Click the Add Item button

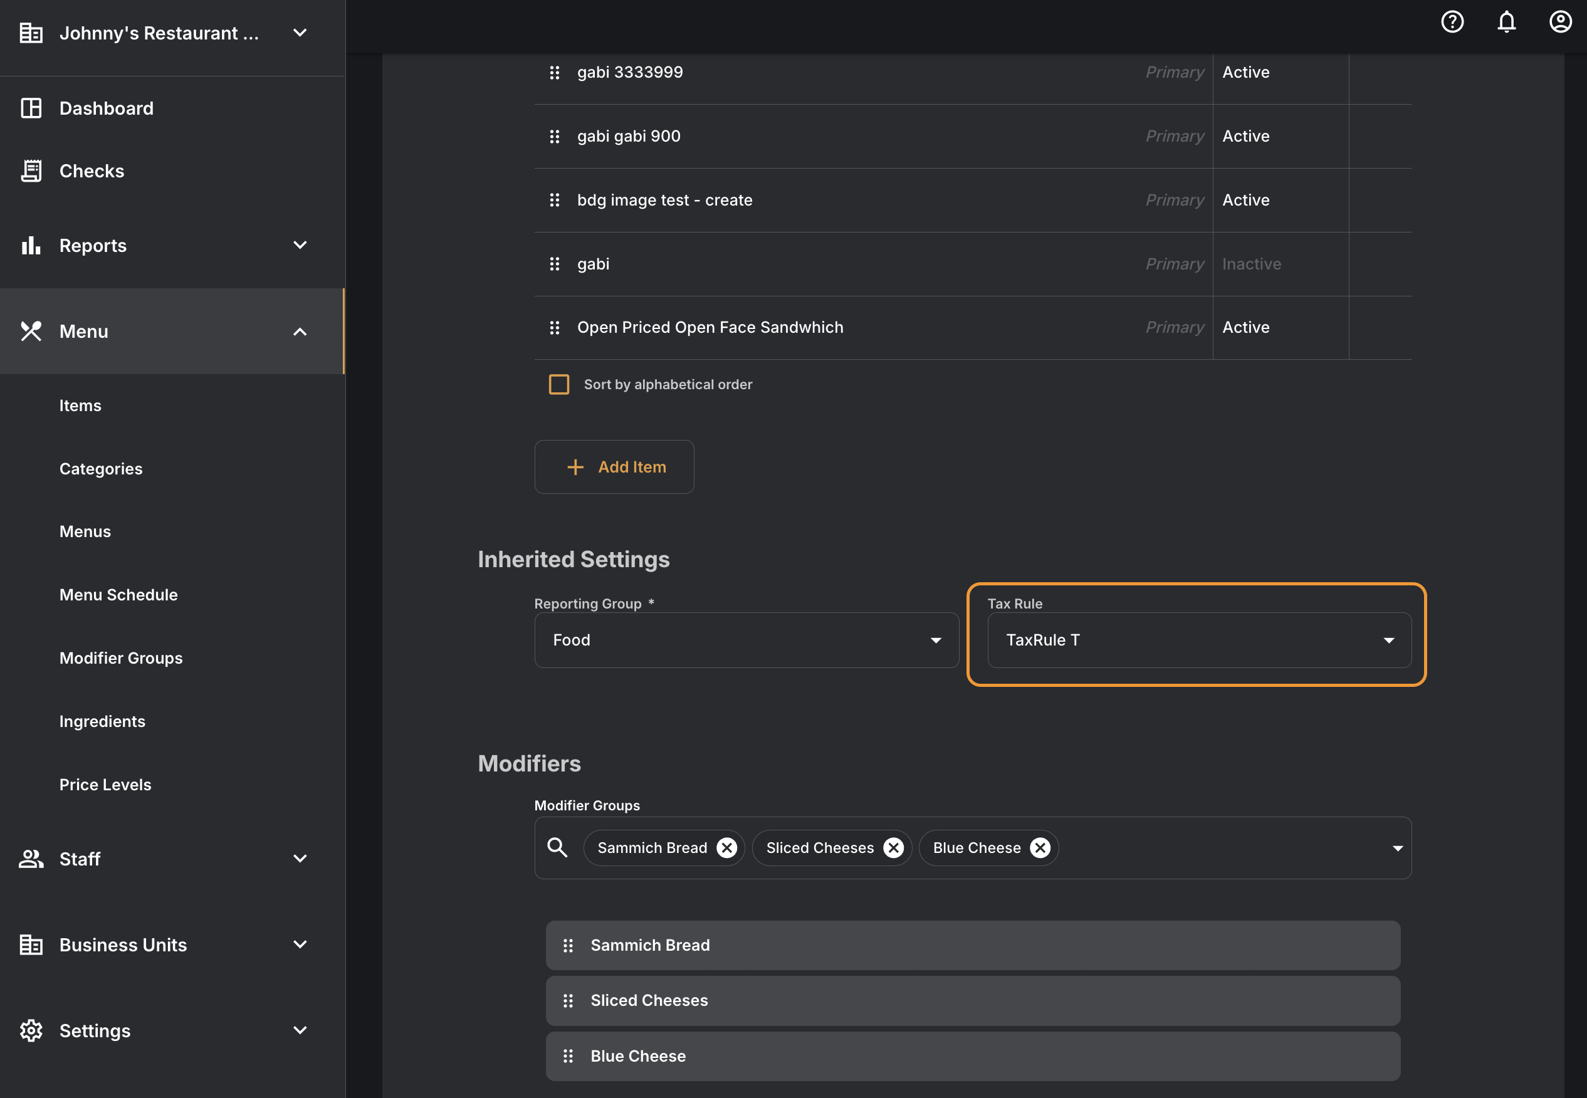tap(614, 467)
